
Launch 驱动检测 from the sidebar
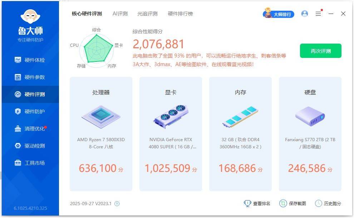(x=30, y=146)
